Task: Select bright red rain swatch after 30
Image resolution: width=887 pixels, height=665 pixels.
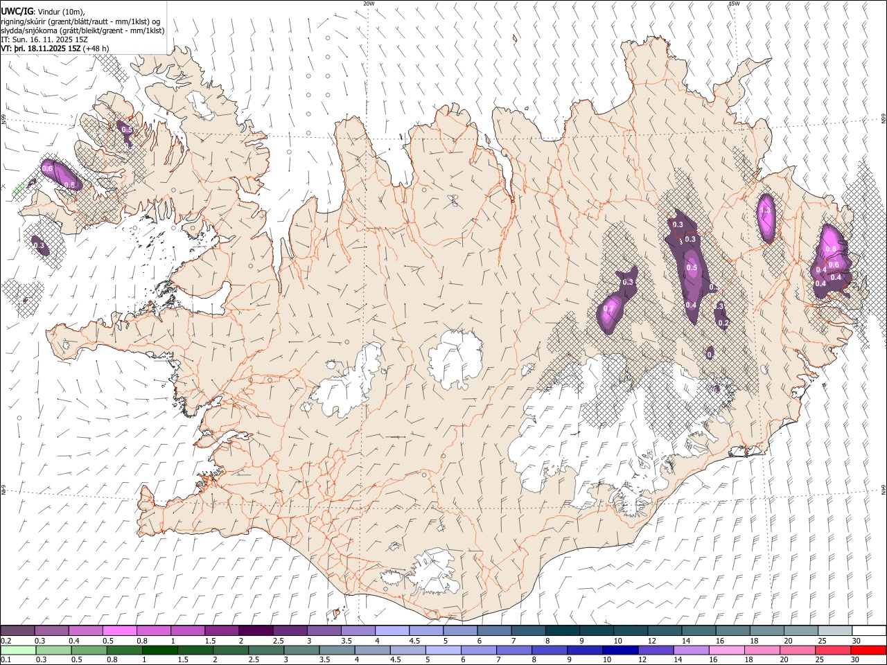Action: (868, 650)
